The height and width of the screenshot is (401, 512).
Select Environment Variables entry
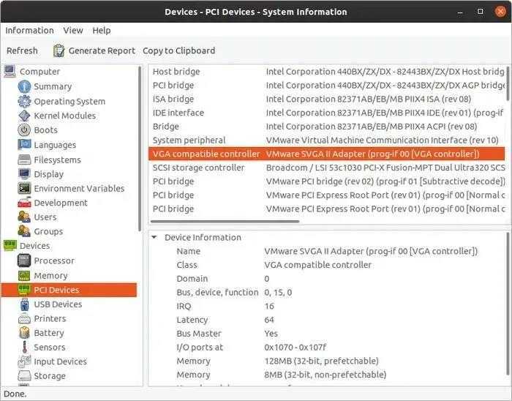[79, 188]
